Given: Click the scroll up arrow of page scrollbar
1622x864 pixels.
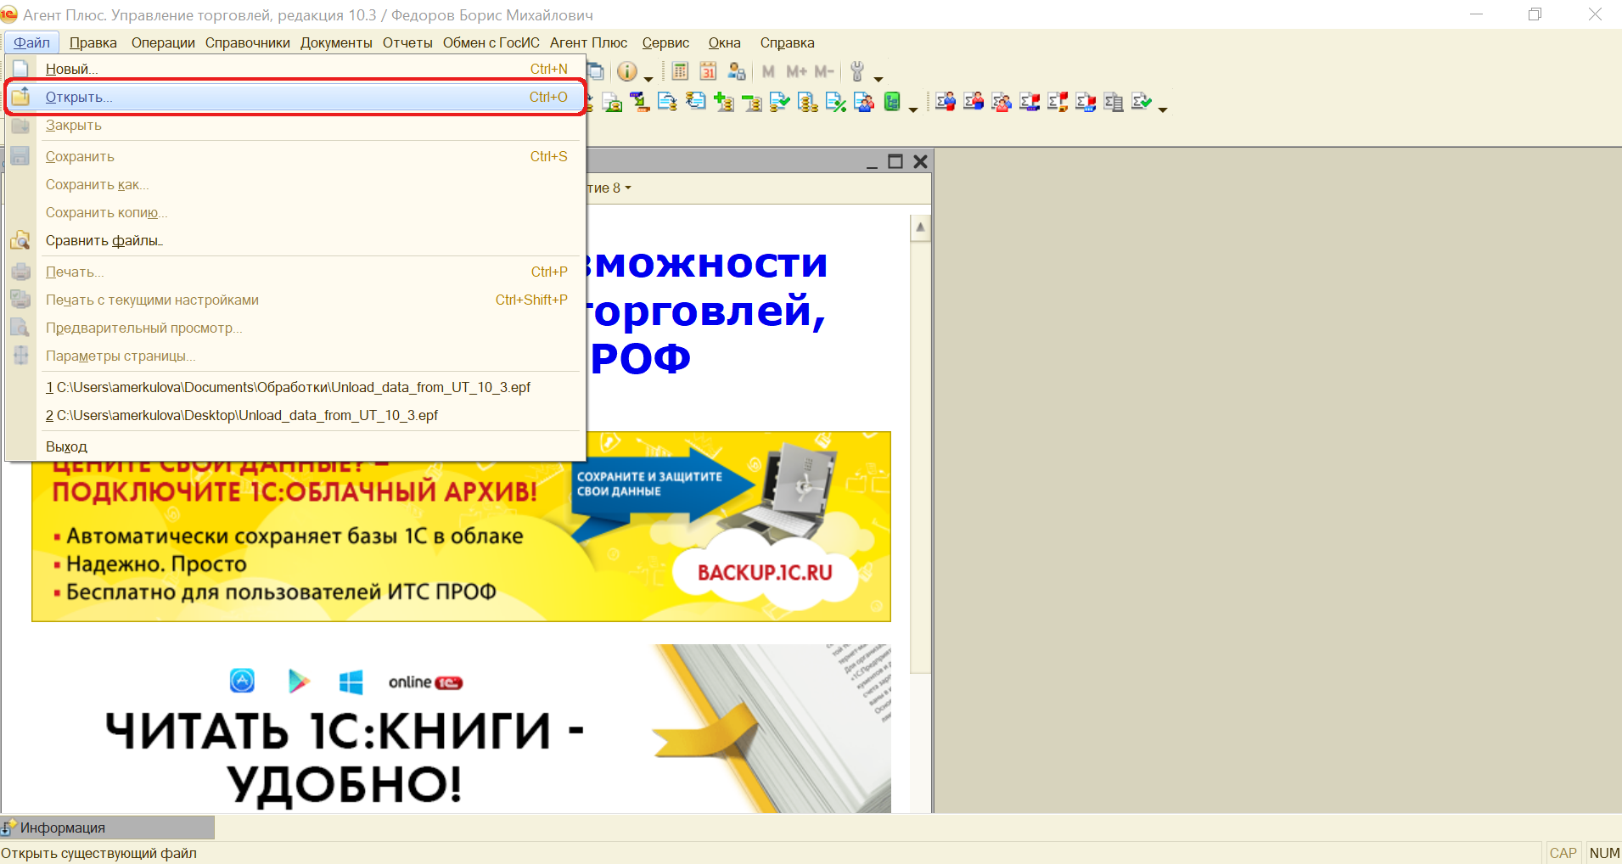Looking at the screenshot, I should [920, 227].
